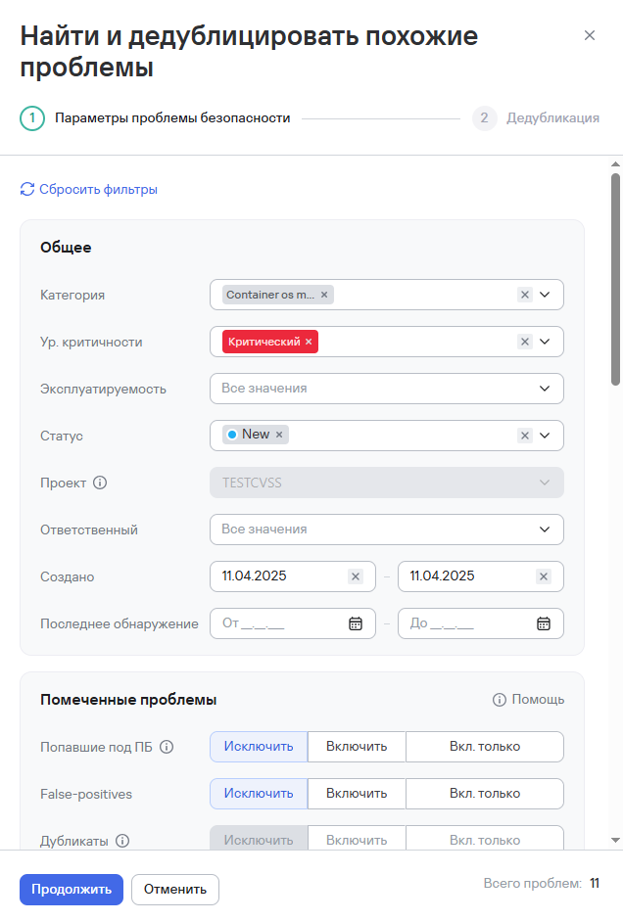
Task: Select Исключить for Дубликаты
Action: coord(259,838)
